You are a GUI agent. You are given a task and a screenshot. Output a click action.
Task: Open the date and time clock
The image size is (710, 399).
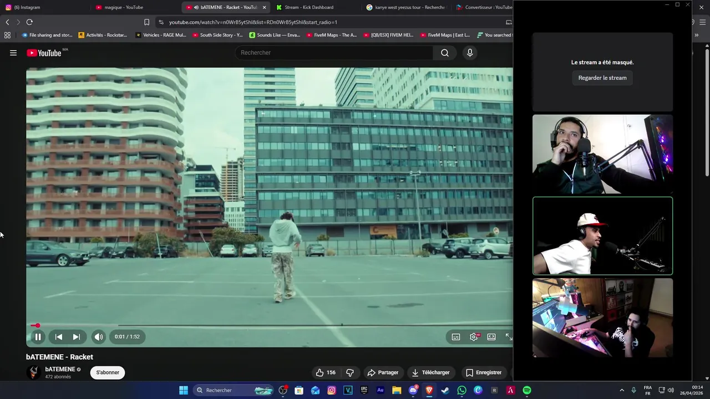click(x=692, y=390)
